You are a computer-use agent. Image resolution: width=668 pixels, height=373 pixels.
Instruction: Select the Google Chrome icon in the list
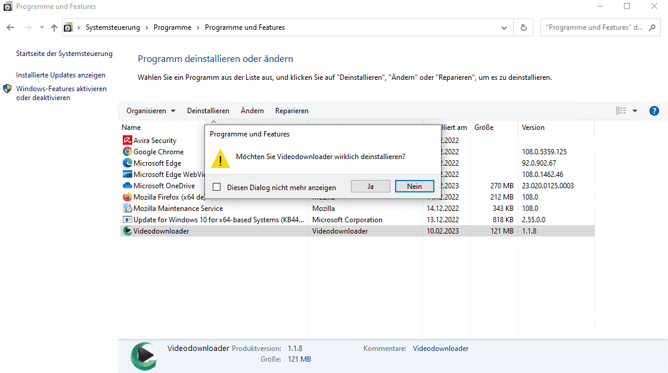click(127, 151)
